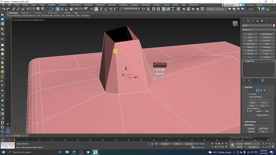The width and height of the screenshot is (276, 155).
Task: Select Vertex sub-object level icon
Action: coord(251,90)
